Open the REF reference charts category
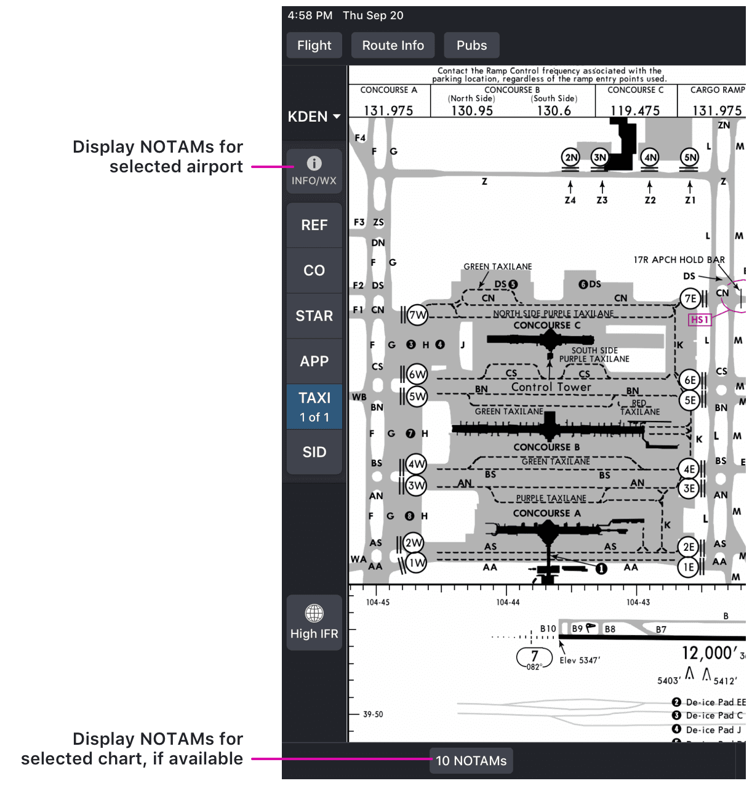The width and height of the screenshot is (752, 786). tap(314, 225)
